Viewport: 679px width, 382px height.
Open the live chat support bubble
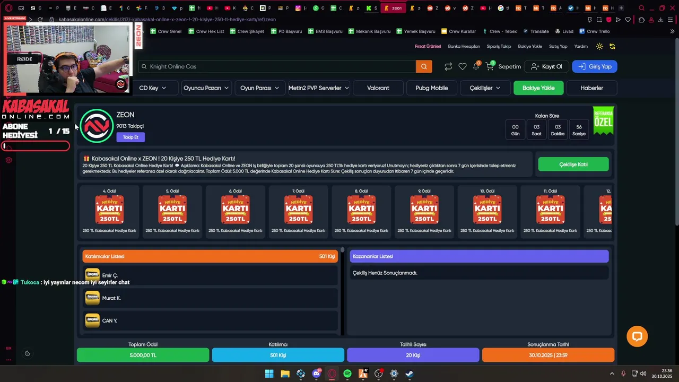click(x=637, y=336)
